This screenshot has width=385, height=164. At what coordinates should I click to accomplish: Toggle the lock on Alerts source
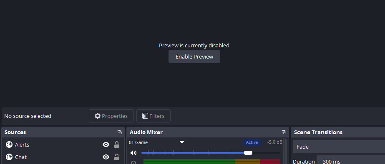pyautogui.click(x=117, y=144)
